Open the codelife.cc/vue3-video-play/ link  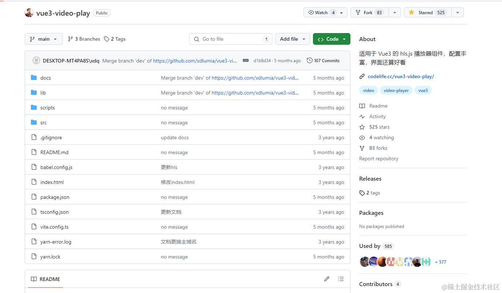coord(401,76)
